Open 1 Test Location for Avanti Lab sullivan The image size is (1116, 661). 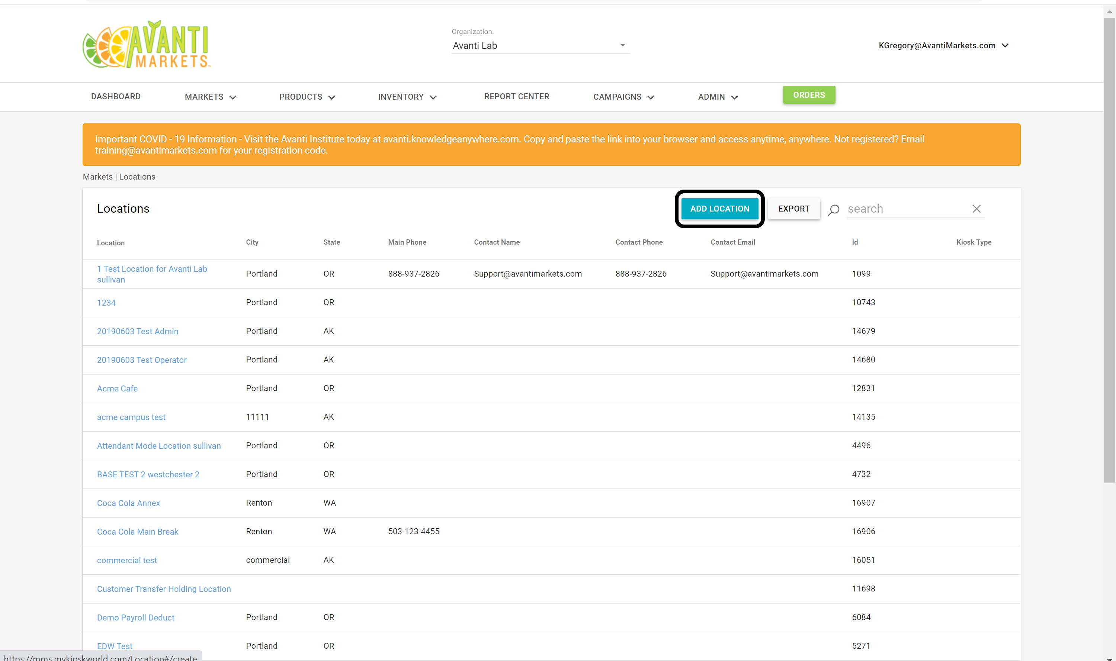(152, 274)
